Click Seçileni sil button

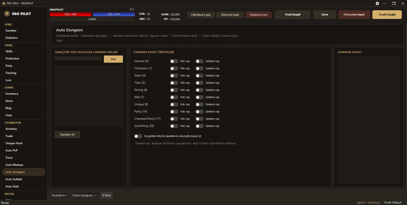(x=67, y=135)
